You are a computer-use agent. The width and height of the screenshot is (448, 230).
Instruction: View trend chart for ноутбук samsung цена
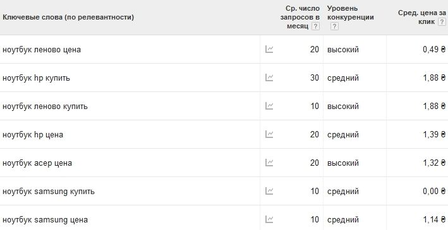tap(269, 219)
